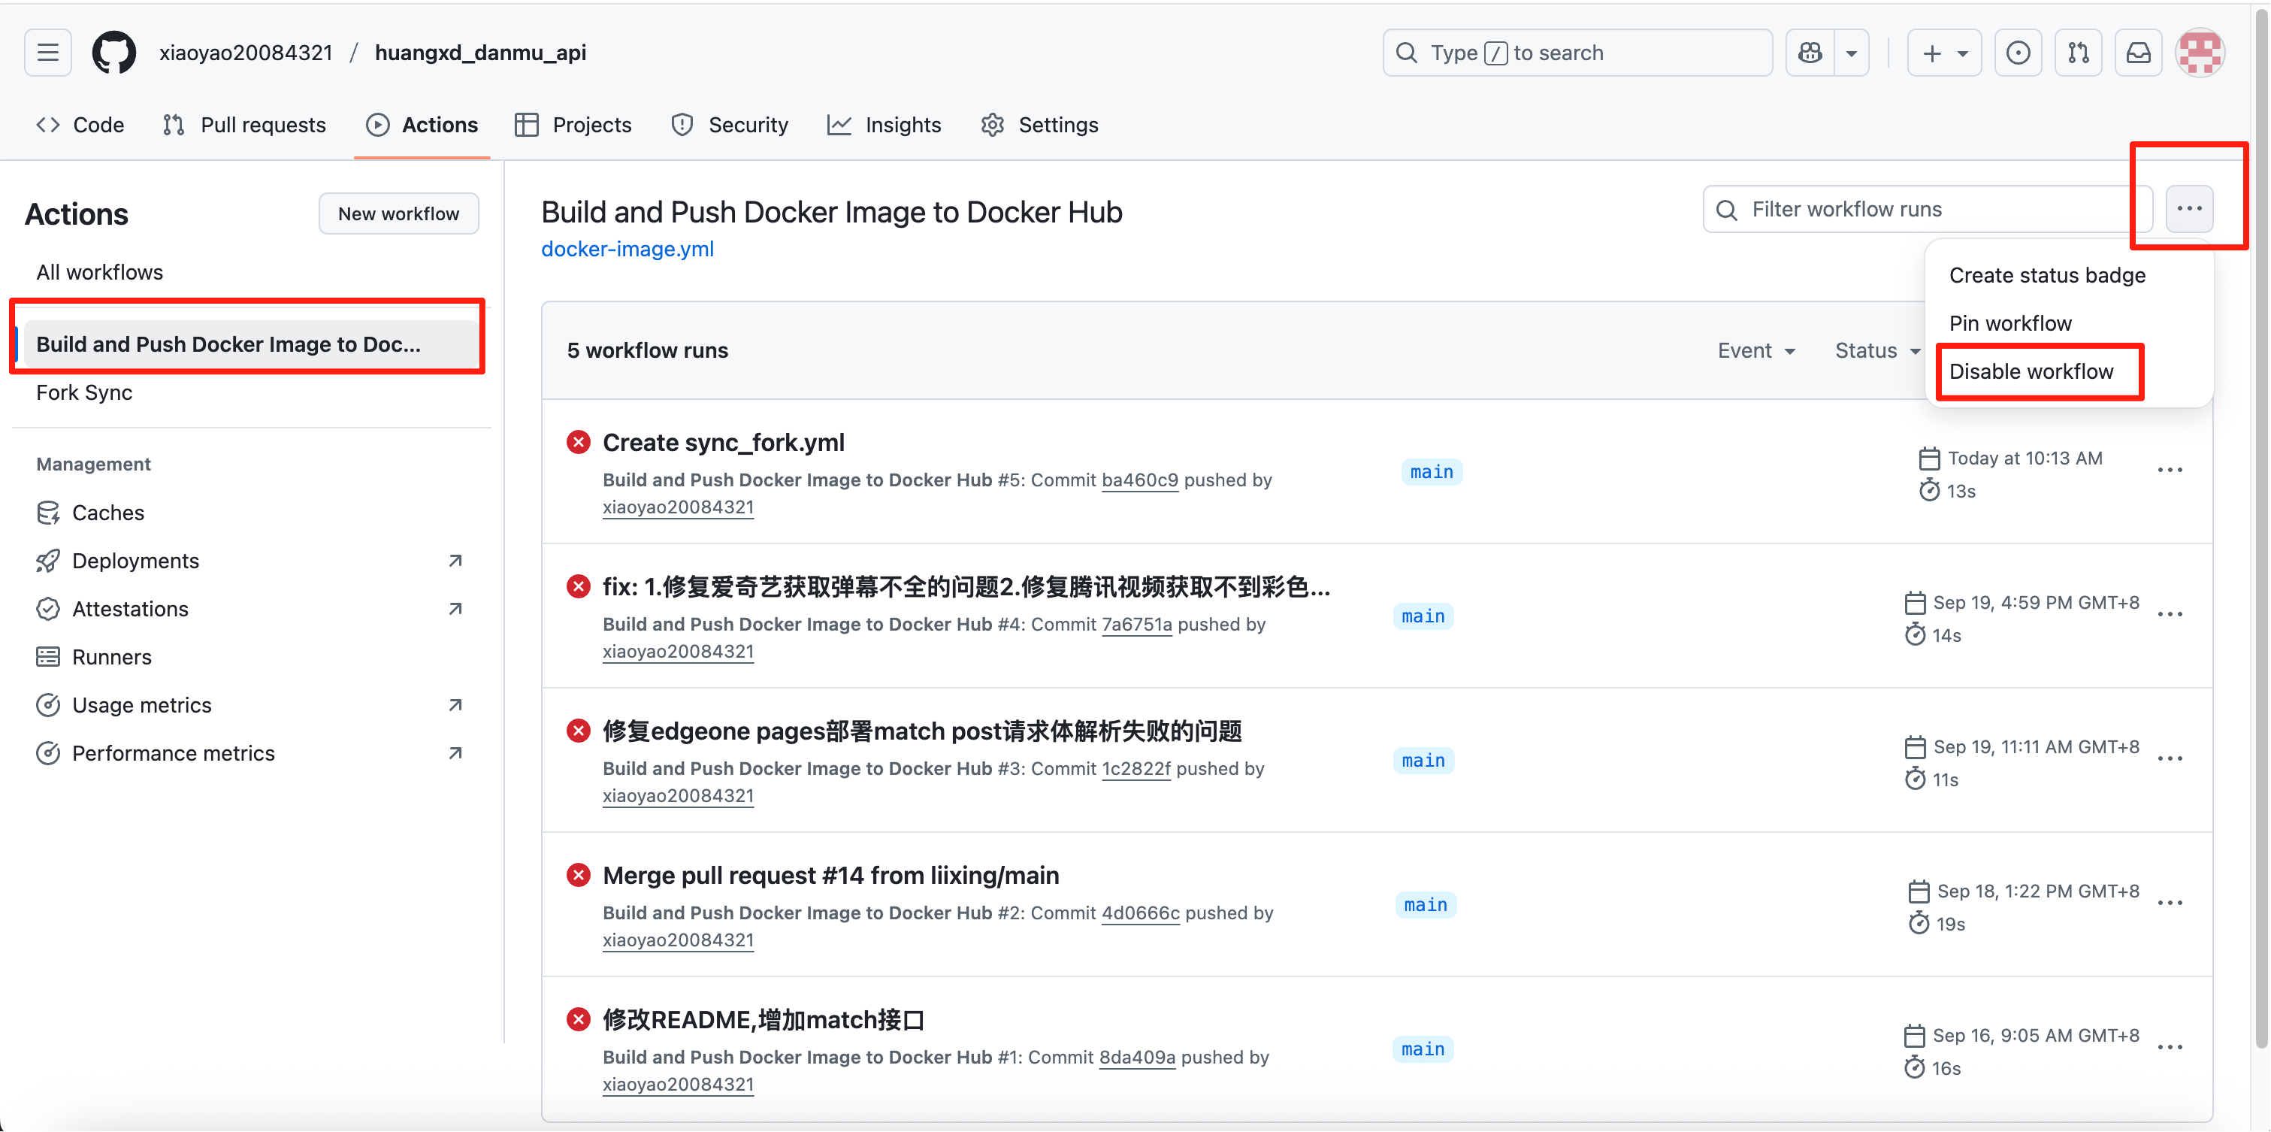Open 'Merge pull request #14' workflow run
Screen dimensions: 2271x1132
[x=831, y=876]
